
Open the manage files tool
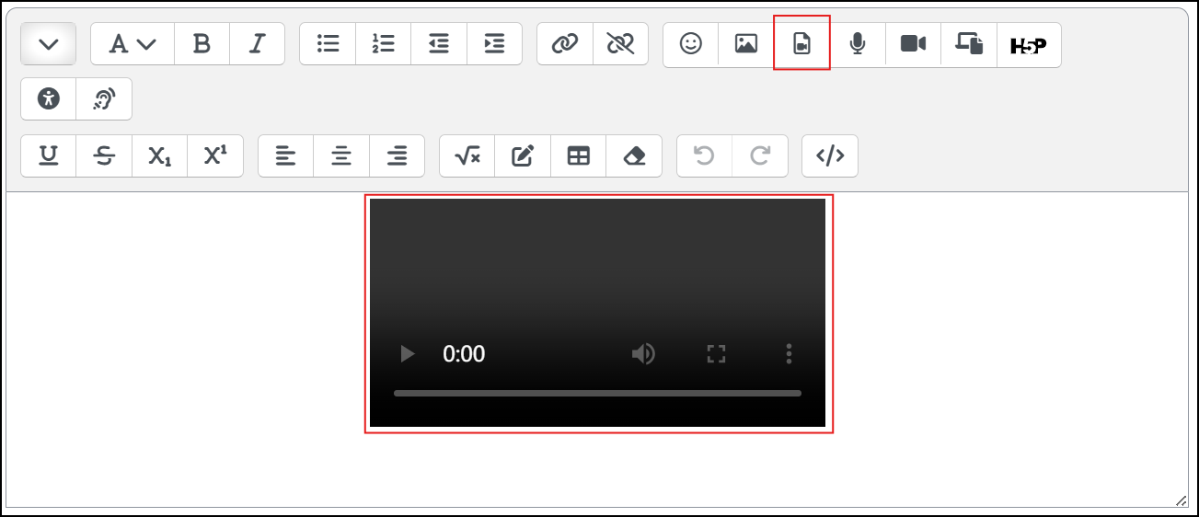point(969,44)
